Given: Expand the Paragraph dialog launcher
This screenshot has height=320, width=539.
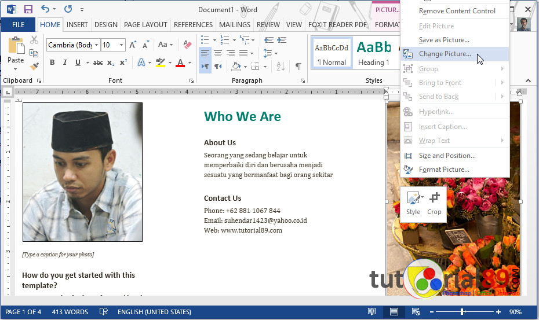Looking at the screenshot, I should 303,80.
